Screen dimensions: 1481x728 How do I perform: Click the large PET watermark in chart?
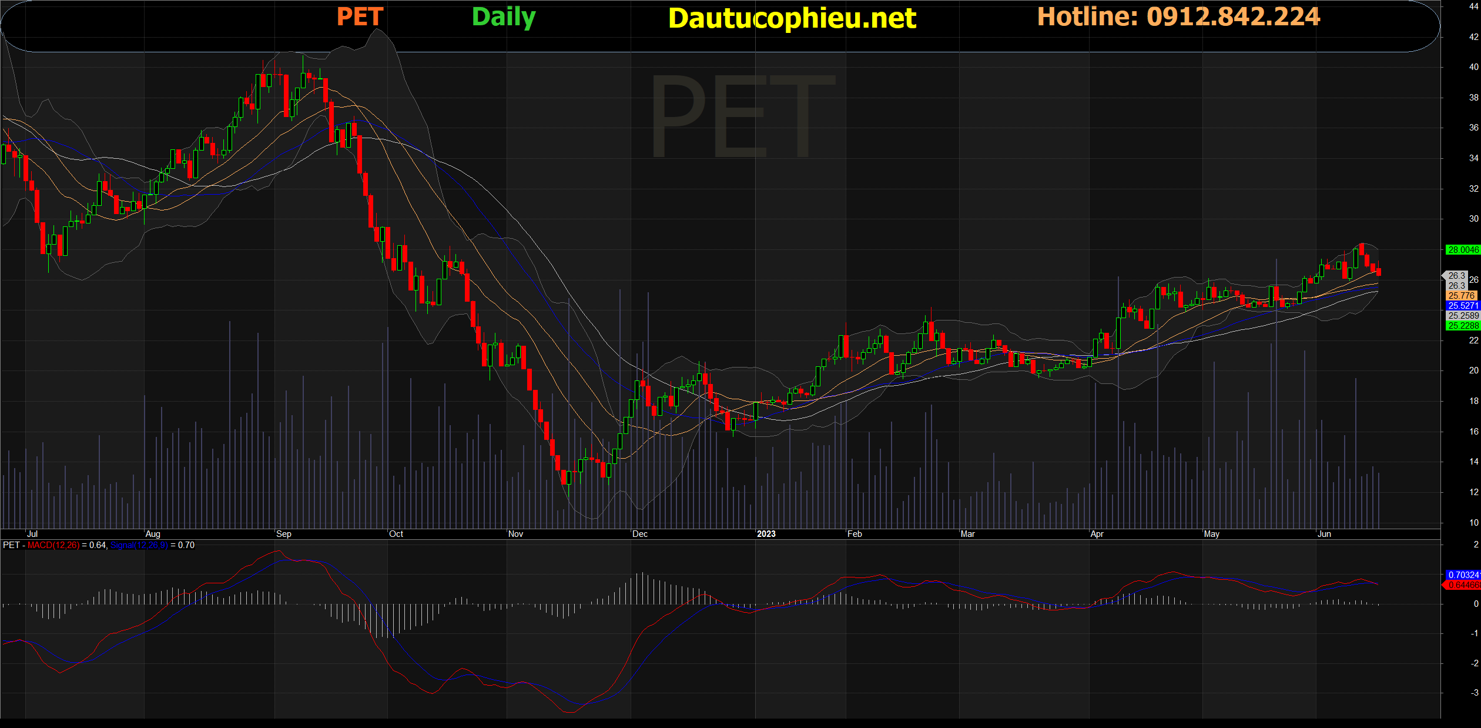point(743,116)
